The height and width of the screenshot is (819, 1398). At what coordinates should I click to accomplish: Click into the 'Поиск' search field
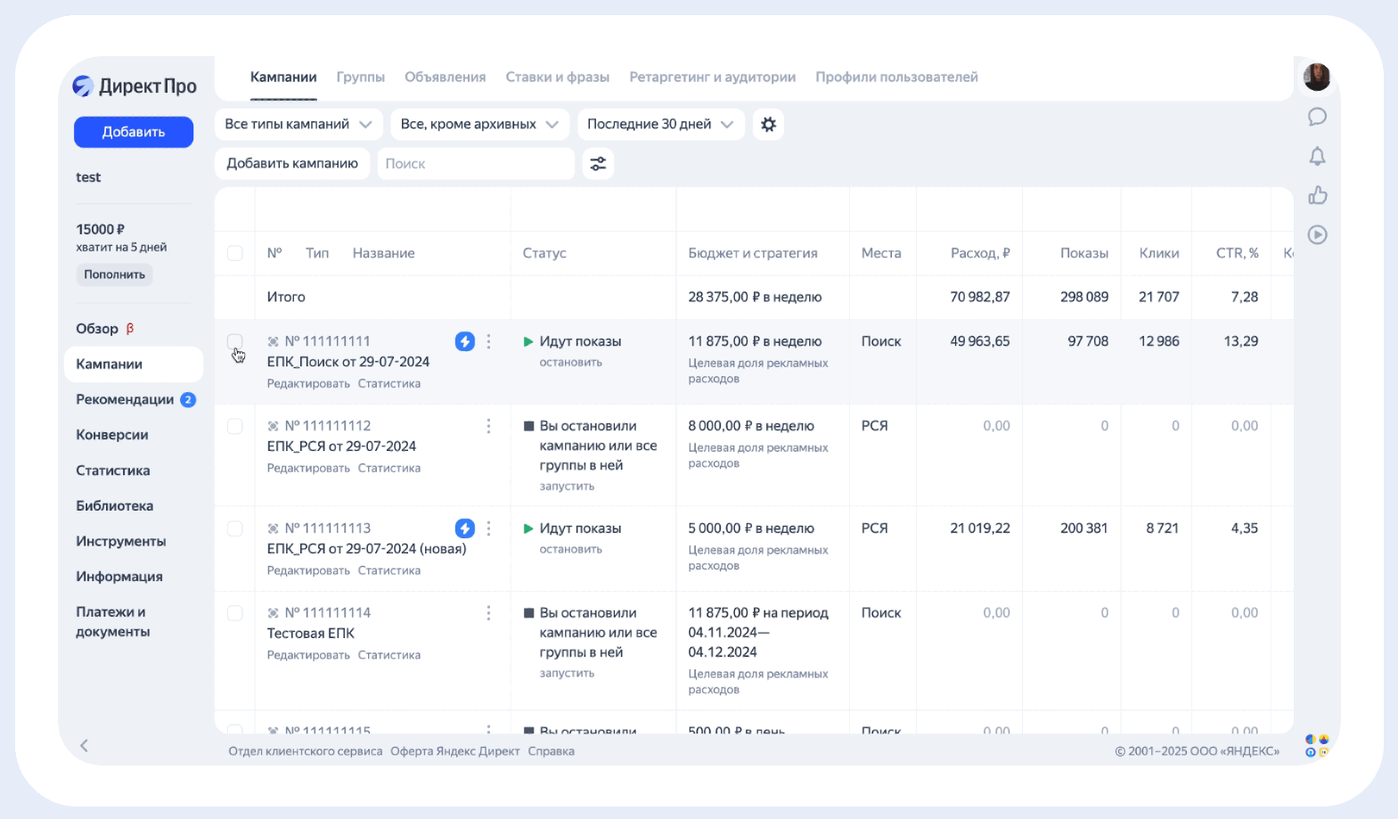point(476,164)
